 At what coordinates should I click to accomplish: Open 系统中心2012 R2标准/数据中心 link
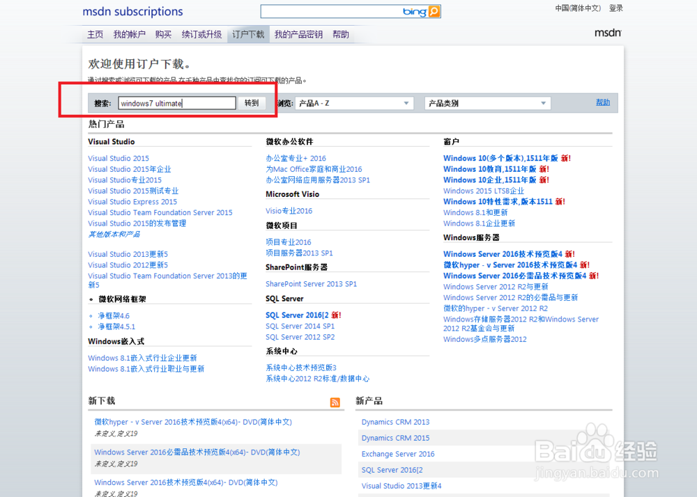click(317, 379)
